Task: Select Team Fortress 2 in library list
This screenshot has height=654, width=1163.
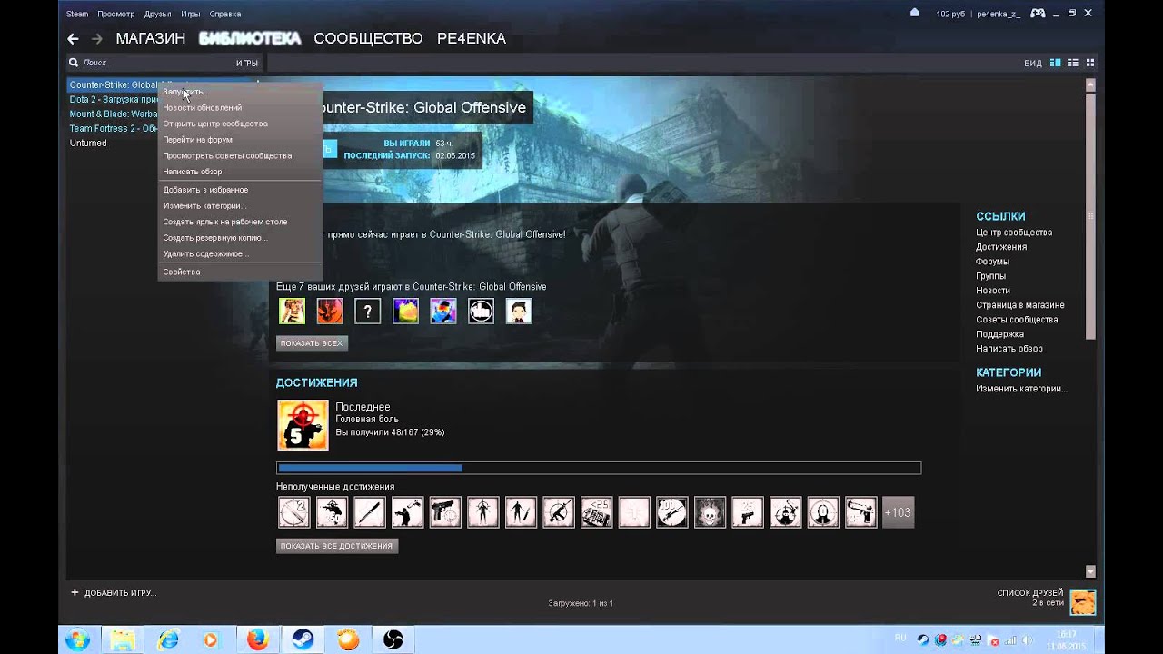Action: tap(114, 129)
